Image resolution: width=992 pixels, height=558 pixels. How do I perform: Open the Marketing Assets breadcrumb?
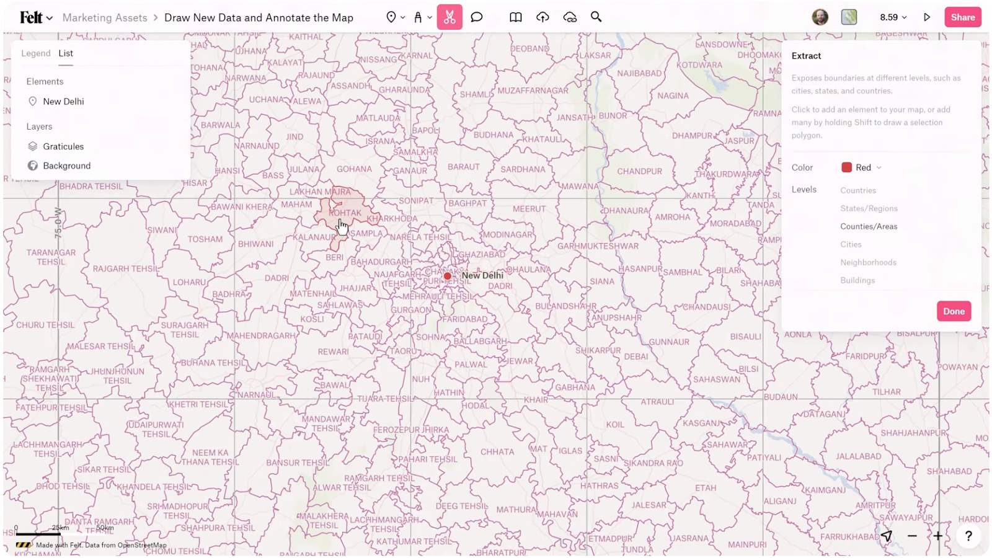pyautogui.click(x=104, y=17)
